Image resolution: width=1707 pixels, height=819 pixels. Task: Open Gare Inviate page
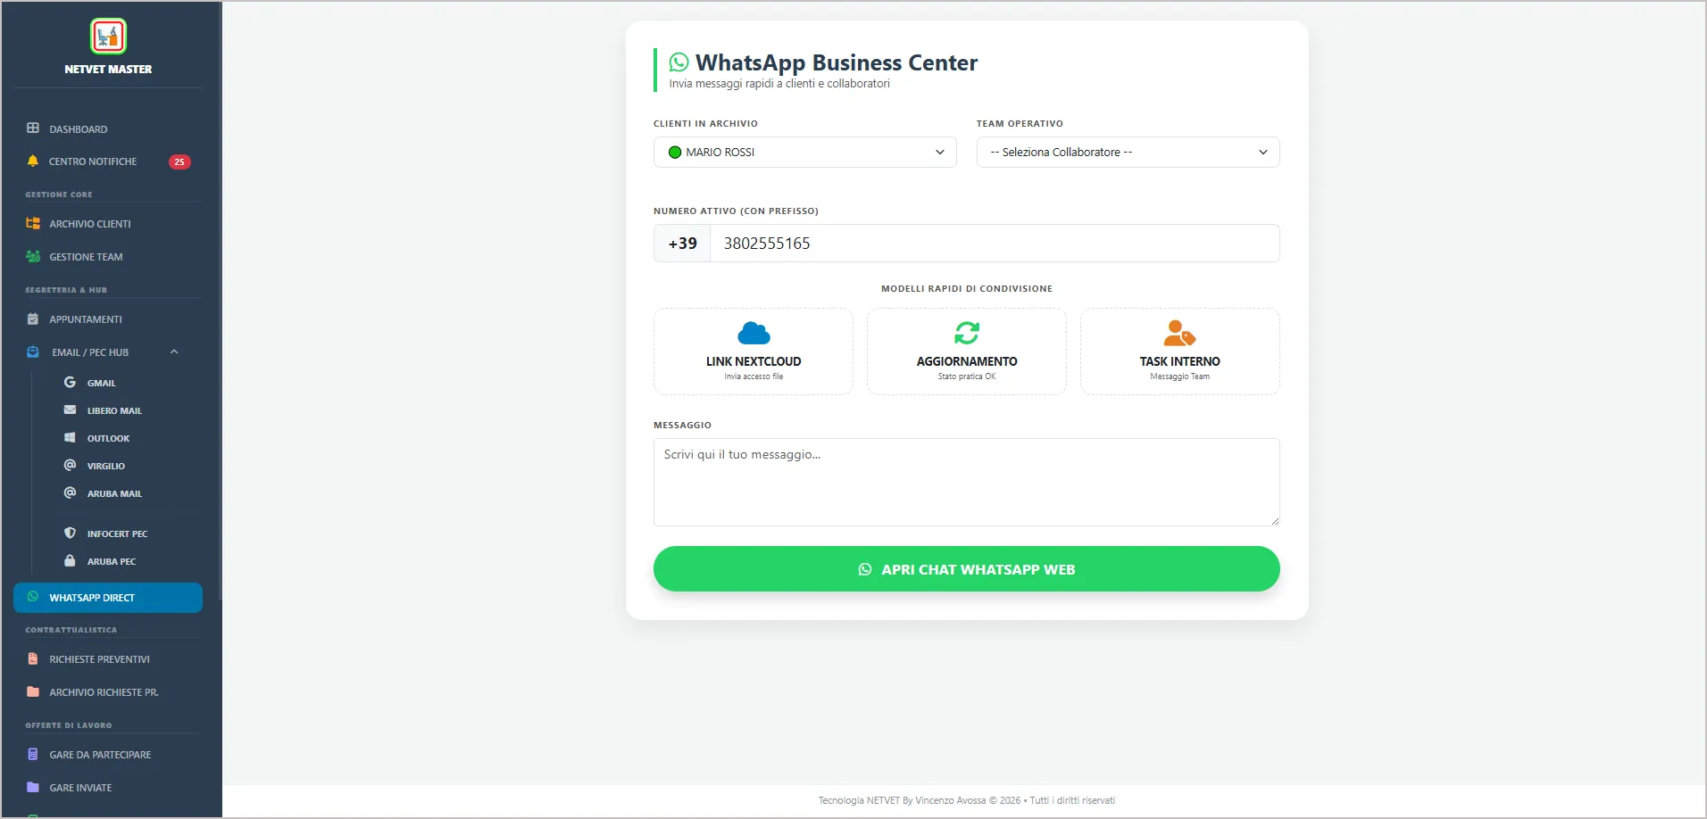point(108,788)
